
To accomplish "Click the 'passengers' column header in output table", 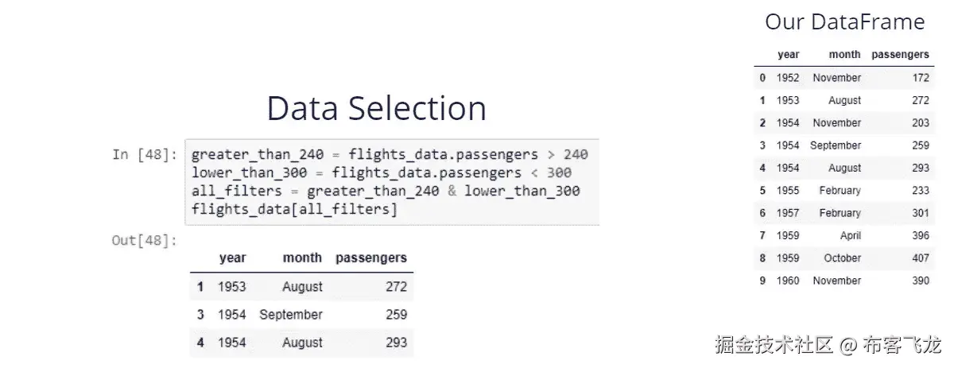I will click(371, 258).
